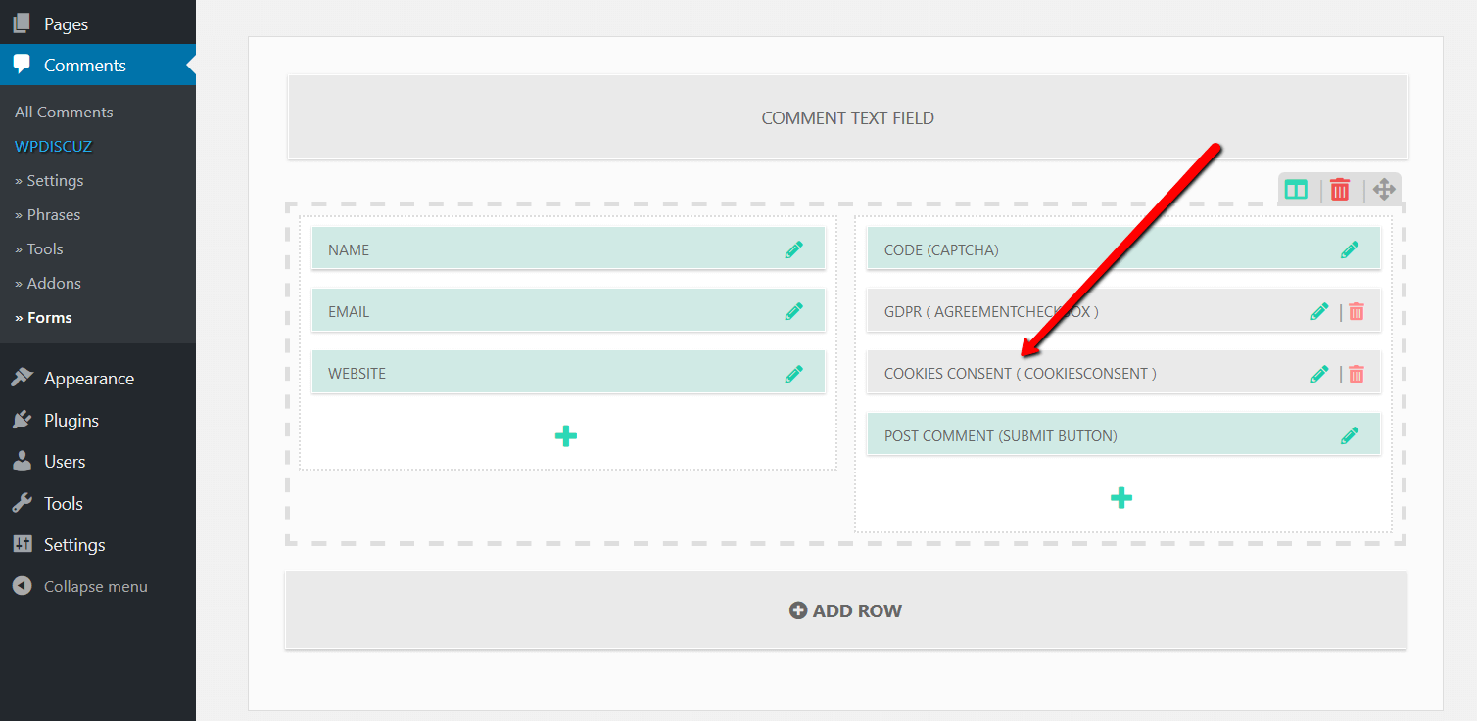1477x721 pixels.
Task: Add a field to the right column
Action: 1121,498
